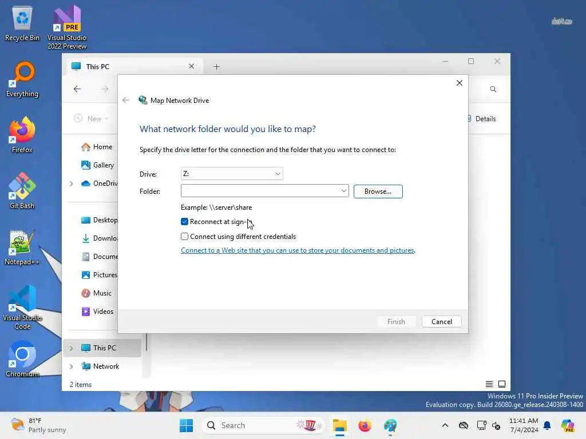Open Videos folder in sidebar
This screenshot has width=586, height=439.
(97, 312)
